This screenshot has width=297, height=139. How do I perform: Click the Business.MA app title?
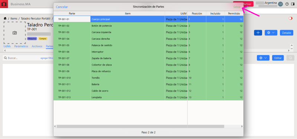pyautogui.click(x=20, y=4)
